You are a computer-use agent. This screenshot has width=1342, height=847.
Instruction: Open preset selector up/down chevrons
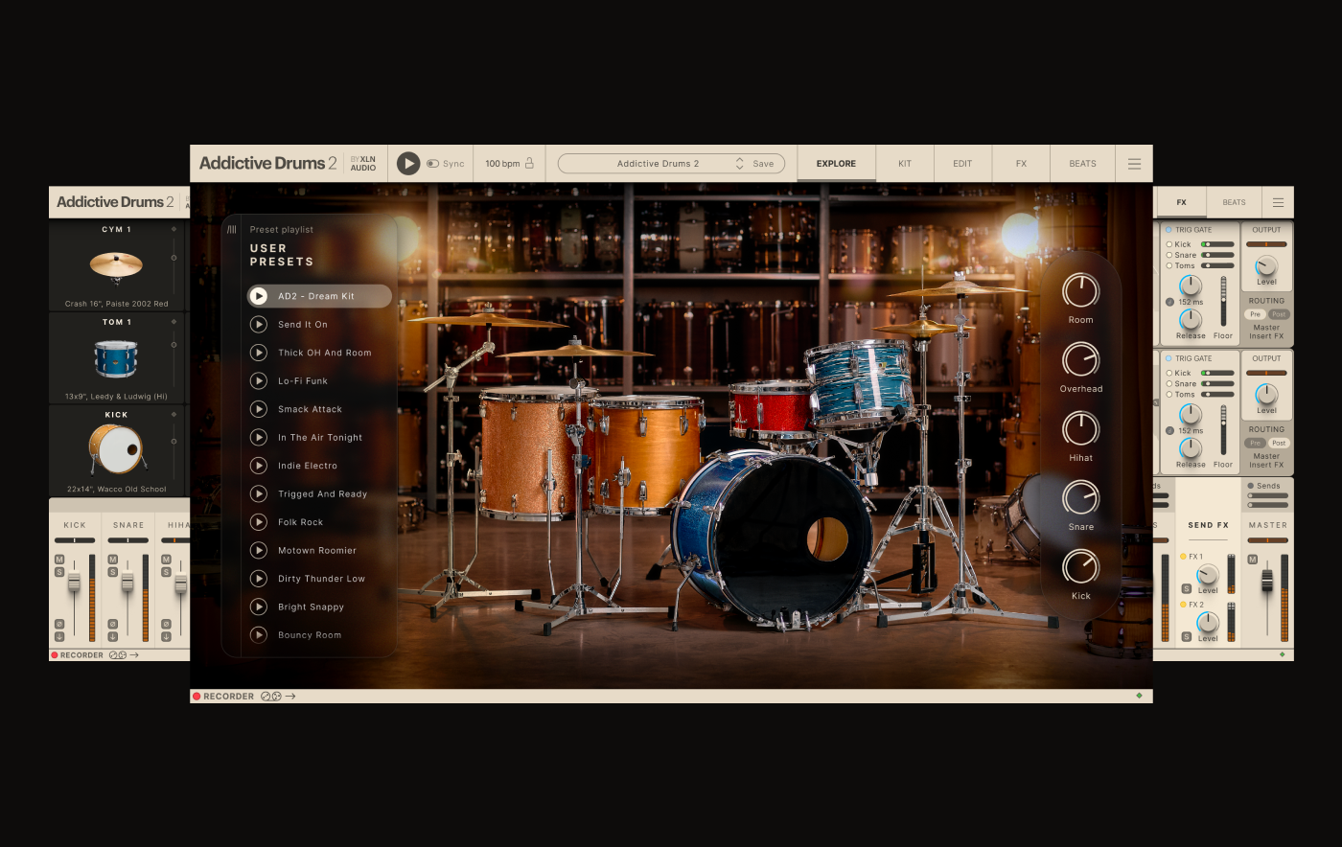(x=739, y=164)
